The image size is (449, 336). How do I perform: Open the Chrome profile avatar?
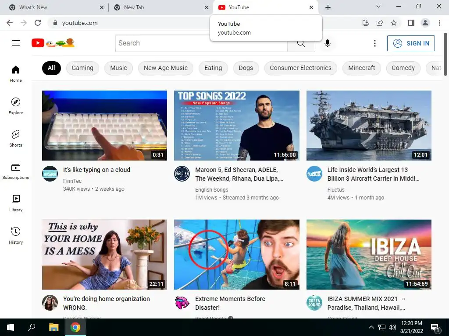pyautogui.click(x=425, y=23)
